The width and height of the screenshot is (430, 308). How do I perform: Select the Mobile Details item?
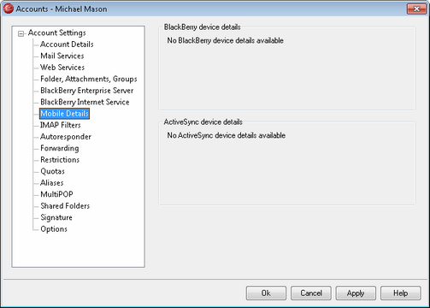click(64, 114)
